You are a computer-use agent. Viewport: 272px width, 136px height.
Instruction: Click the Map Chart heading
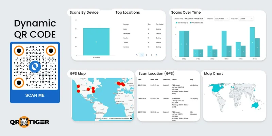click(x=214, y=73)
